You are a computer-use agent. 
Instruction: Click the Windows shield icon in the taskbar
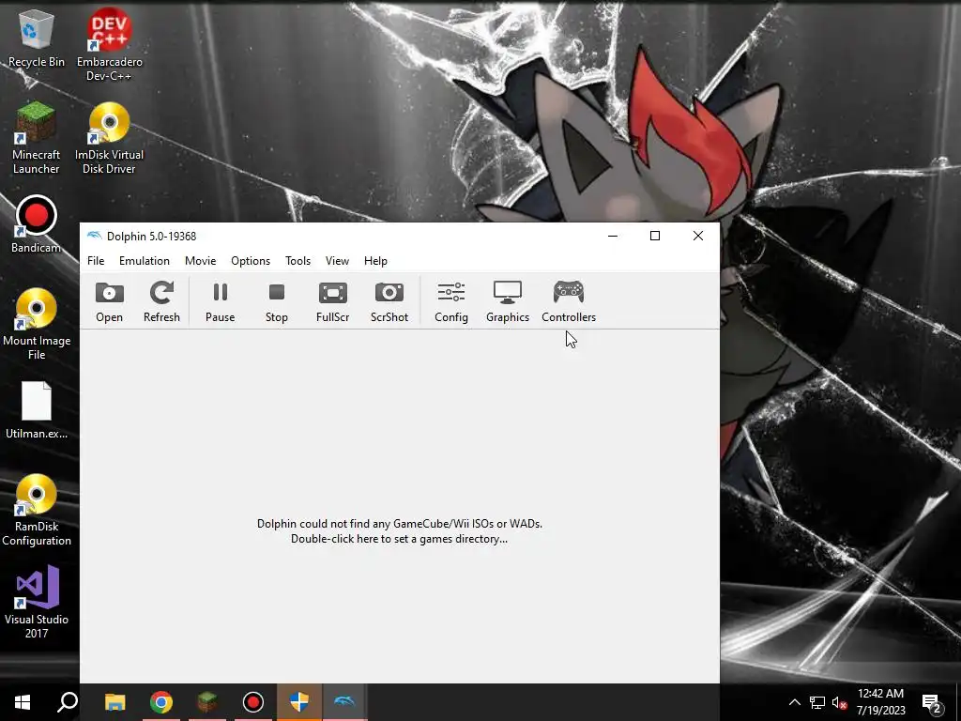(299, 702)
